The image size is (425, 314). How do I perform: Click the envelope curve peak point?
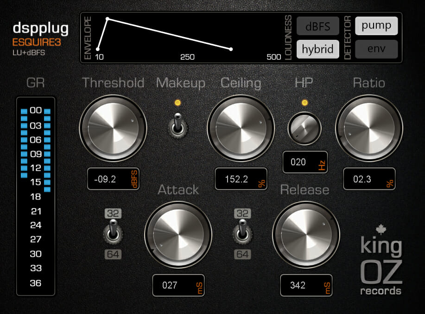(108, 19)
